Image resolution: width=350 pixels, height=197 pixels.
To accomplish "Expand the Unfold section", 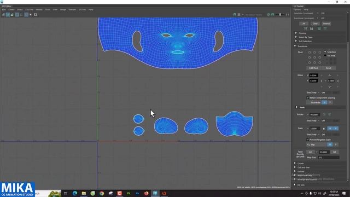I will [x=295, y=171].
